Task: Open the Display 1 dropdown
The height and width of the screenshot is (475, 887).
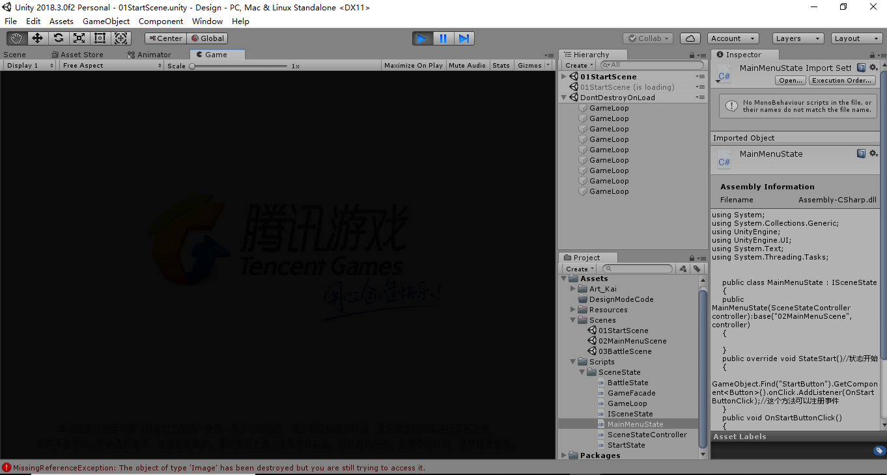Action: click(x=30, y=65)
